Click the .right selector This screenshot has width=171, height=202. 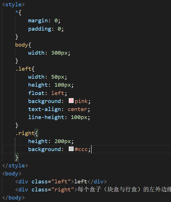pyautogui.click(x=25, y=133)
